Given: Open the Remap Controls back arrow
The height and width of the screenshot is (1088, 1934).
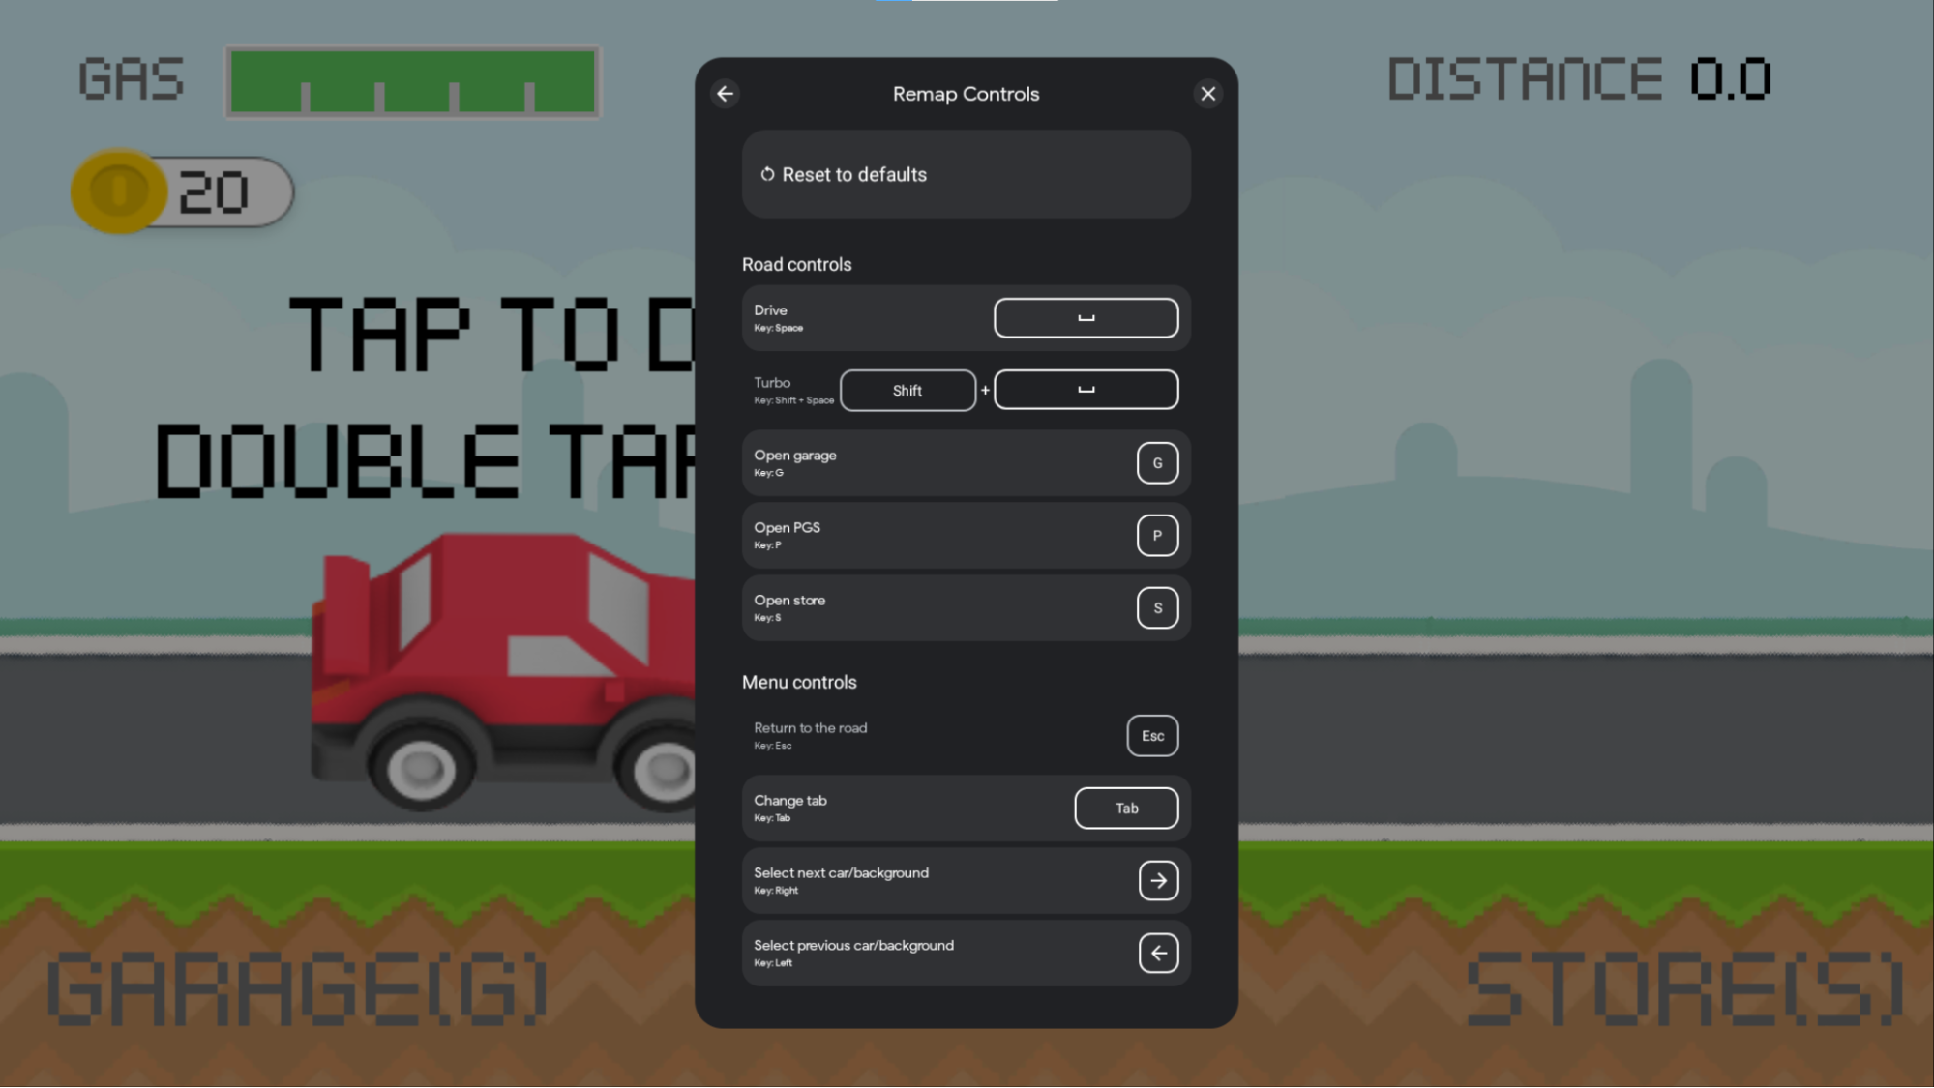Looking at the screenshot, I should click(x=726, y=93).
